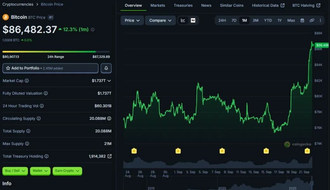Click the Add to Portfolio button
The image size is (330, 190).
tap(50, 68)
